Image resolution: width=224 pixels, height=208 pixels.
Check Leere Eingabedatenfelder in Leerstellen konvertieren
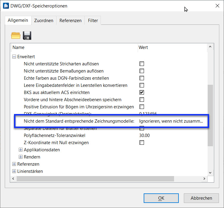pyautogui.click(x=142, y=85)
